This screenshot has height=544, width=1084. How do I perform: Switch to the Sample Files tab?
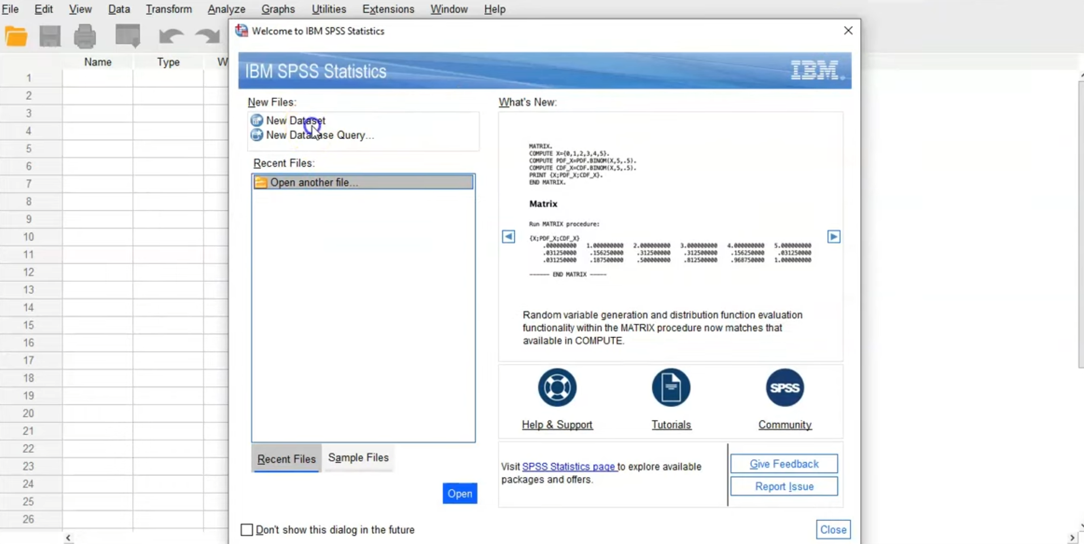click(358, 458)
